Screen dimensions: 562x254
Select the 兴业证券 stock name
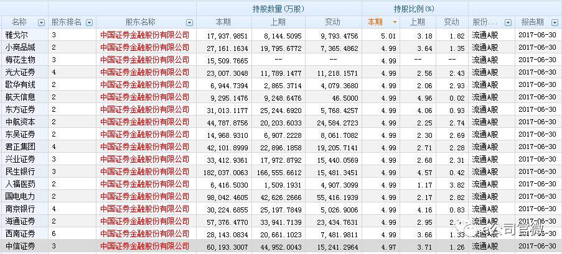click(x=21, y=159)
